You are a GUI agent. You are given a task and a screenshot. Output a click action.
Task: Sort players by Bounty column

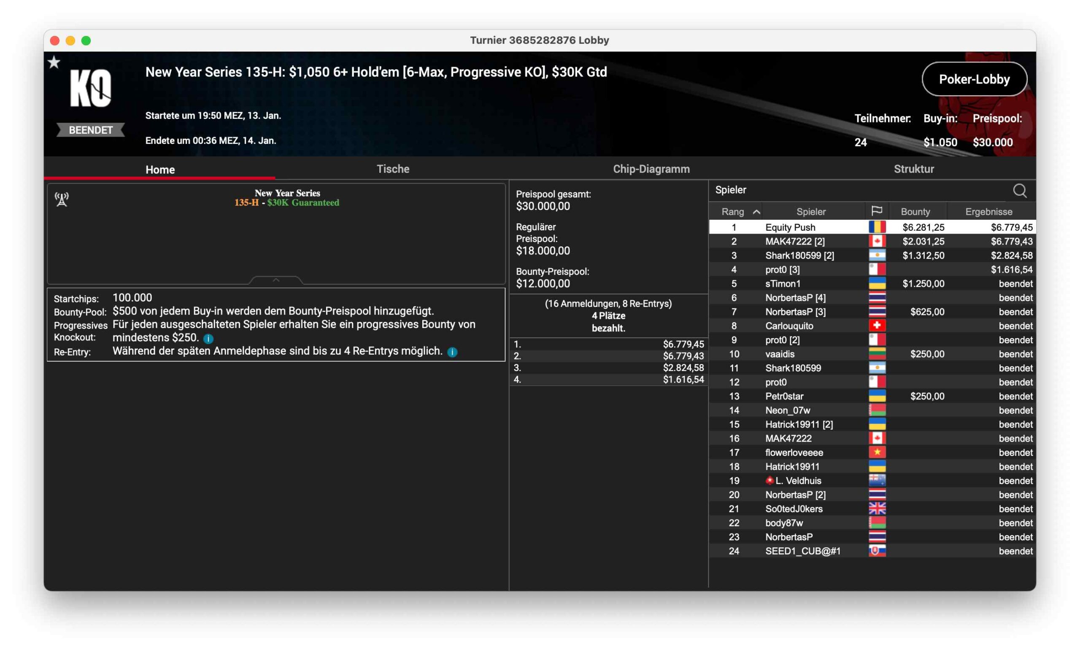tap(915, 212)
